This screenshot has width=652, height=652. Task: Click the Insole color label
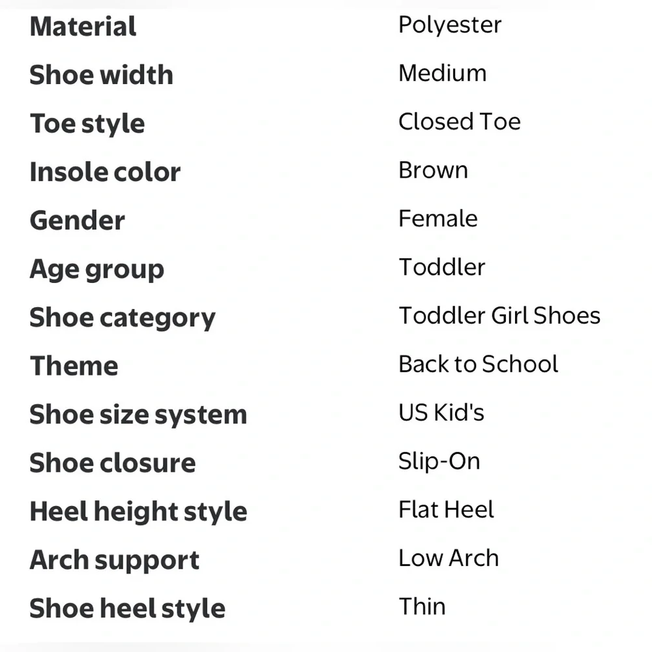[105, 171]
